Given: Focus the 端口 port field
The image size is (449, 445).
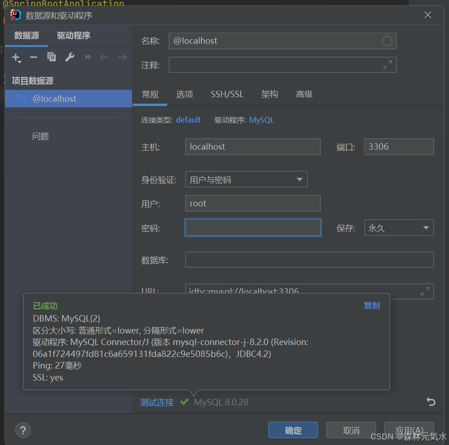Looking at the screenshot, I should (x=399, y=147).
